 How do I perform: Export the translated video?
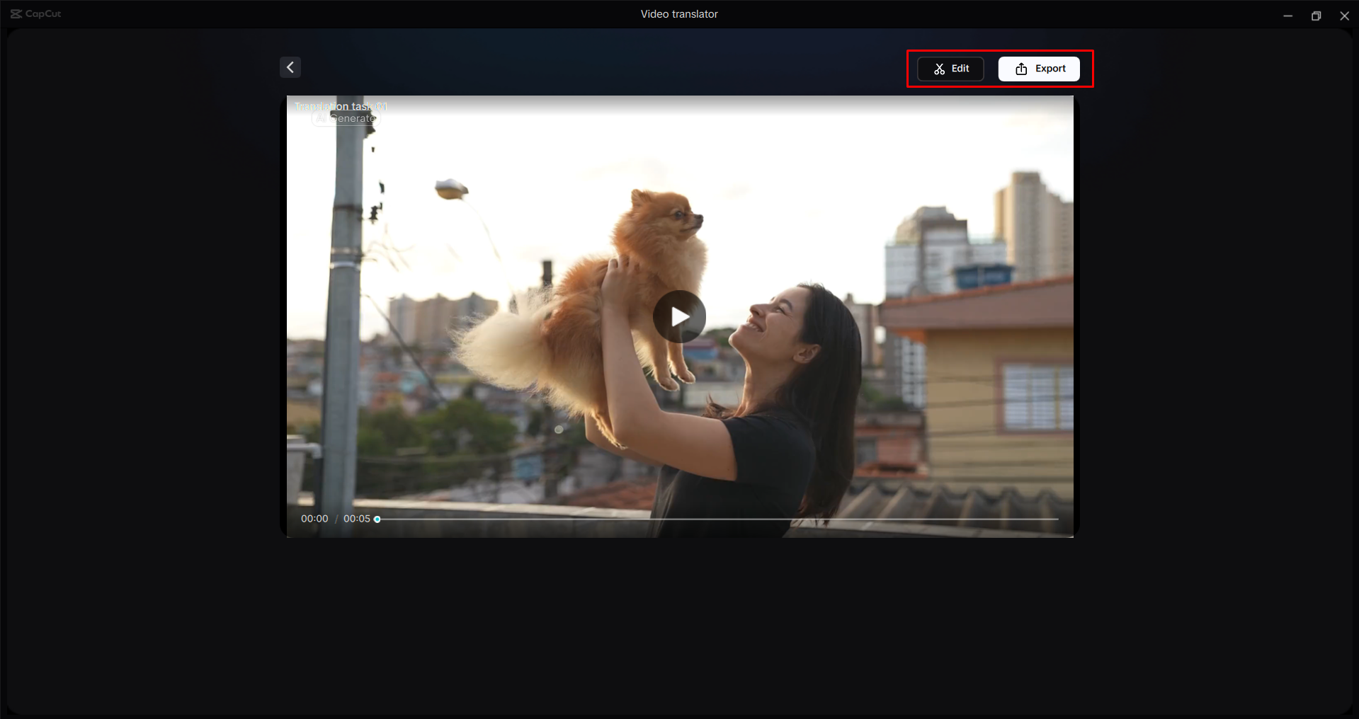click(x=1038, y=69)
